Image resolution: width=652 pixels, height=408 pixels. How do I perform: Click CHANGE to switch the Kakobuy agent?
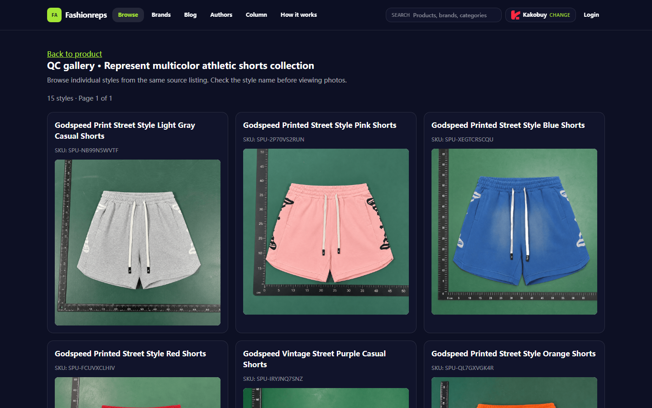560,15
